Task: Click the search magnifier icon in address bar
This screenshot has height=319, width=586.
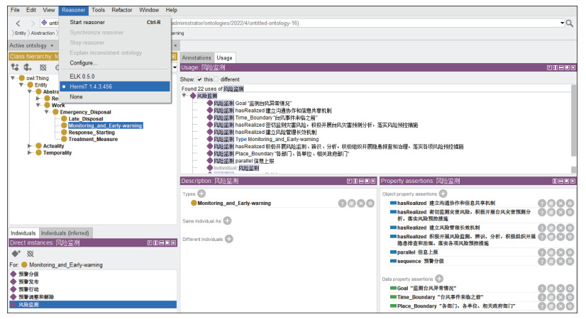Action: tap(568, 23)
